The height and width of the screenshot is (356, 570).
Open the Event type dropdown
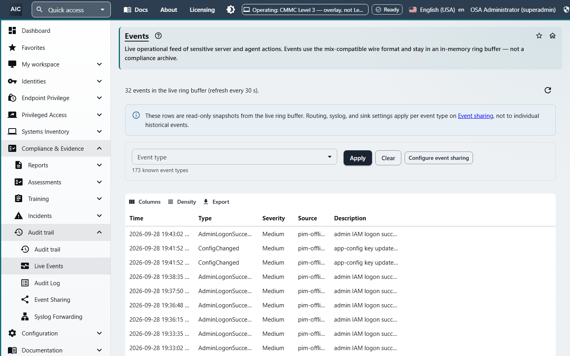pos(234,157)
